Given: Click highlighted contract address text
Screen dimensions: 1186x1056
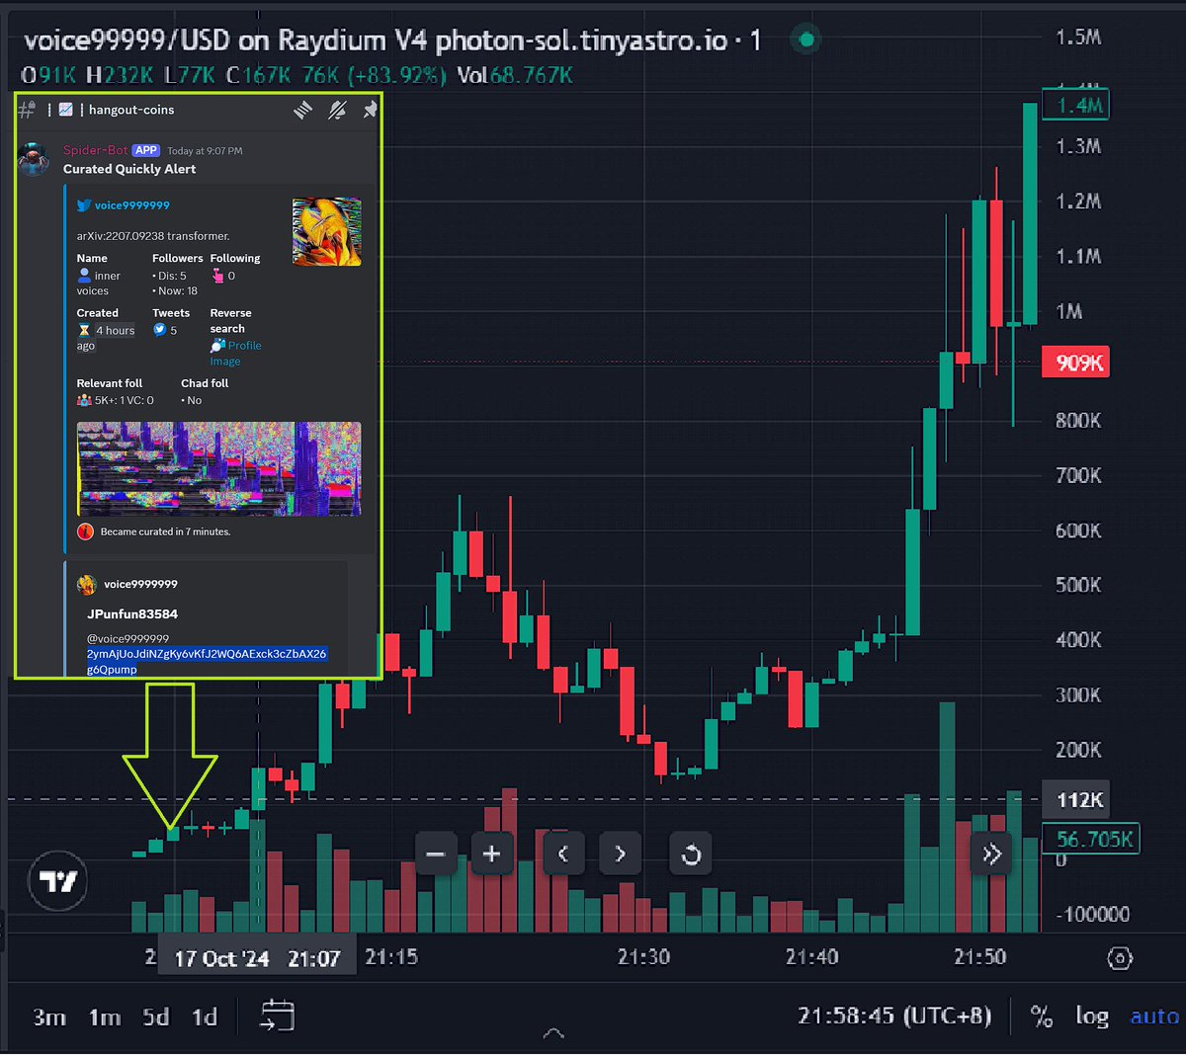Looking at the screenshot, I should 207,662.
